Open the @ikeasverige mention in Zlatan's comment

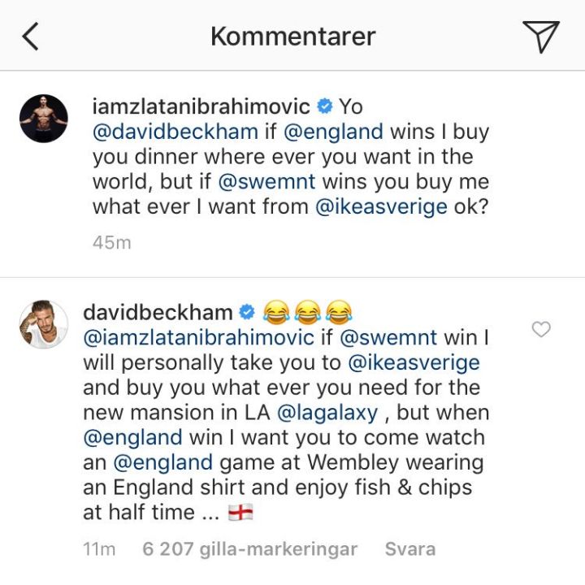click(x=381, y=207)
